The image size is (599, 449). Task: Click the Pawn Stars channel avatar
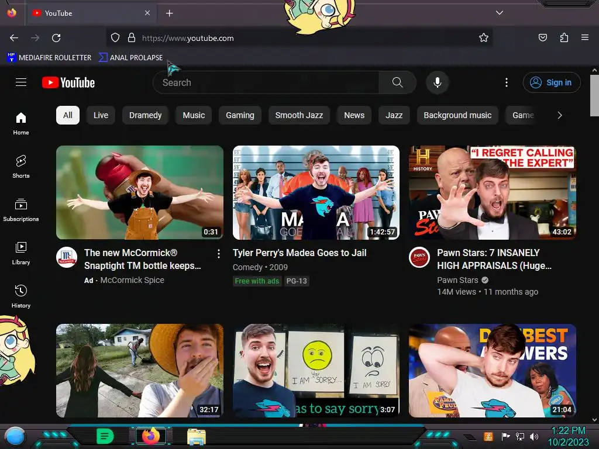coord(419,257)
